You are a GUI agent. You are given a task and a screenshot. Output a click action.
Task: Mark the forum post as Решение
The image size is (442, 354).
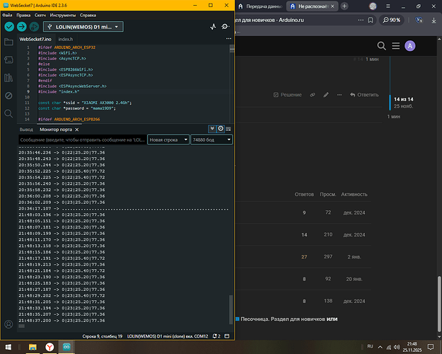[x=287, y=94]
